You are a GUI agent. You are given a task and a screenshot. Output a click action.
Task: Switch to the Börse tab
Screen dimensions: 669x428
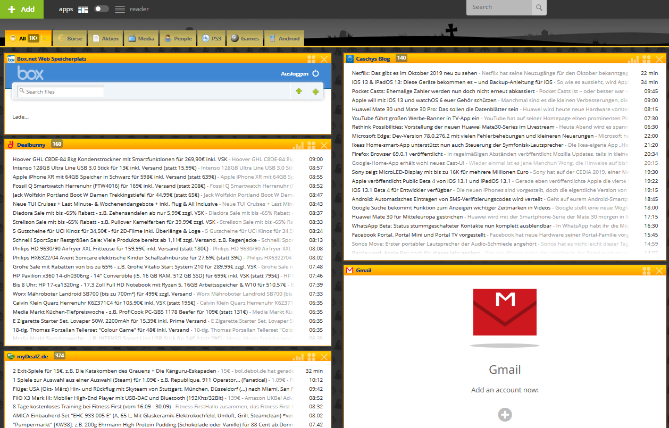[x=70, y=38]
